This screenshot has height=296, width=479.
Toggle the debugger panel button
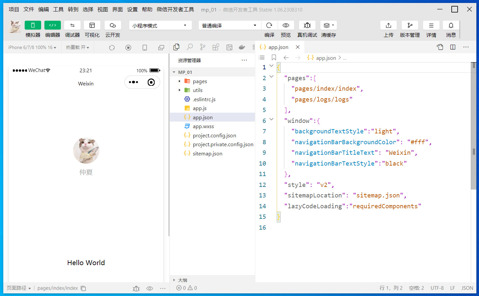[x=72, y=25]
